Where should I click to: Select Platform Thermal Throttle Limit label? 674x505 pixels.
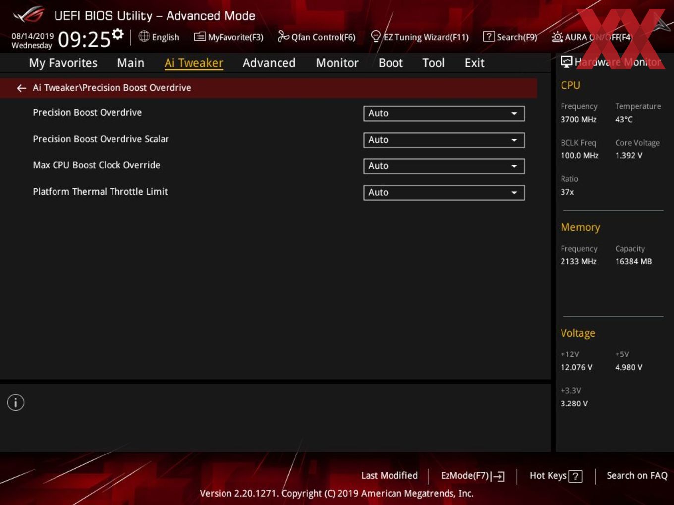pyautogui.click(x=100, y=192)
